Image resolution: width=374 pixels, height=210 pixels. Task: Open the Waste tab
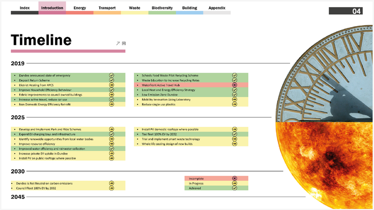click(x=134, y=8)
